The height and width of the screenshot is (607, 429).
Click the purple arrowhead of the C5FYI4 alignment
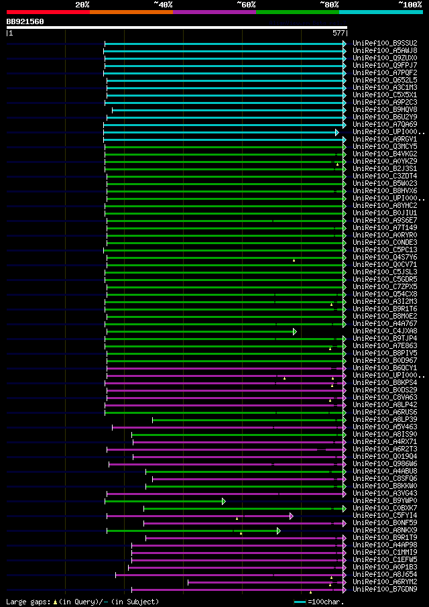[292, 516]
